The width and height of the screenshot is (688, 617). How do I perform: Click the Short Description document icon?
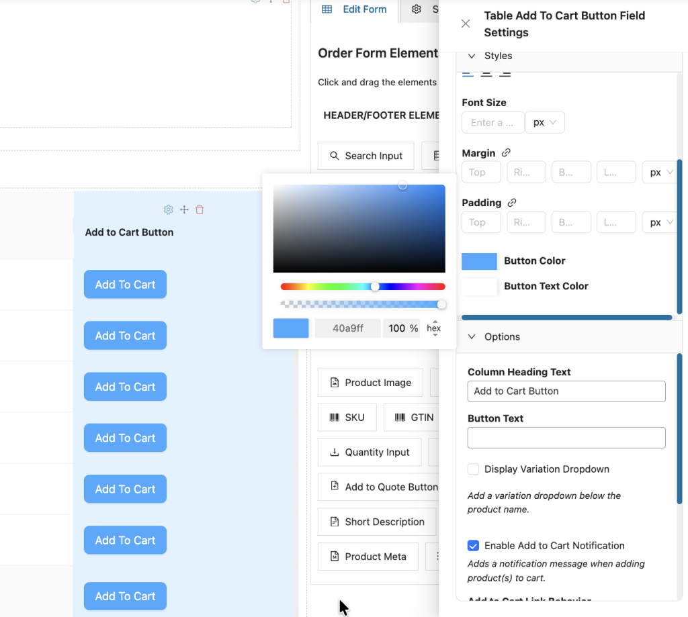[335, 522]
